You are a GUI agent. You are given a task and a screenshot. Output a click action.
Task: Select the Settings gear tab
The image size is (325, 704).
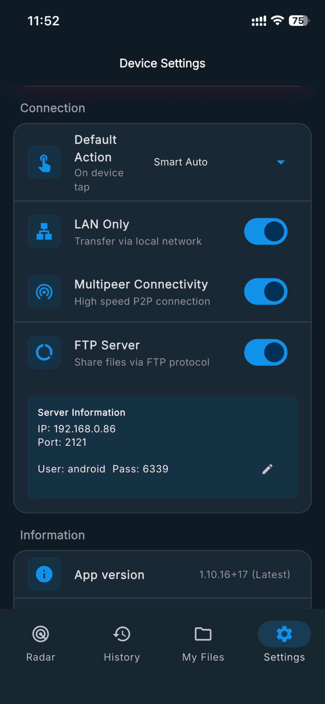(284, 643)
